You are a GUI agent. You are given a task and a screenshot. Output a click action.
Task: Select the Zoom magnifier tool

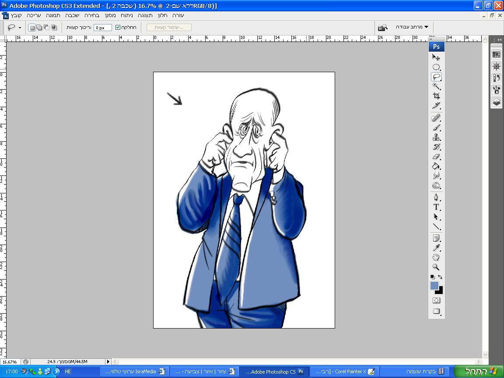coord(436,267)
